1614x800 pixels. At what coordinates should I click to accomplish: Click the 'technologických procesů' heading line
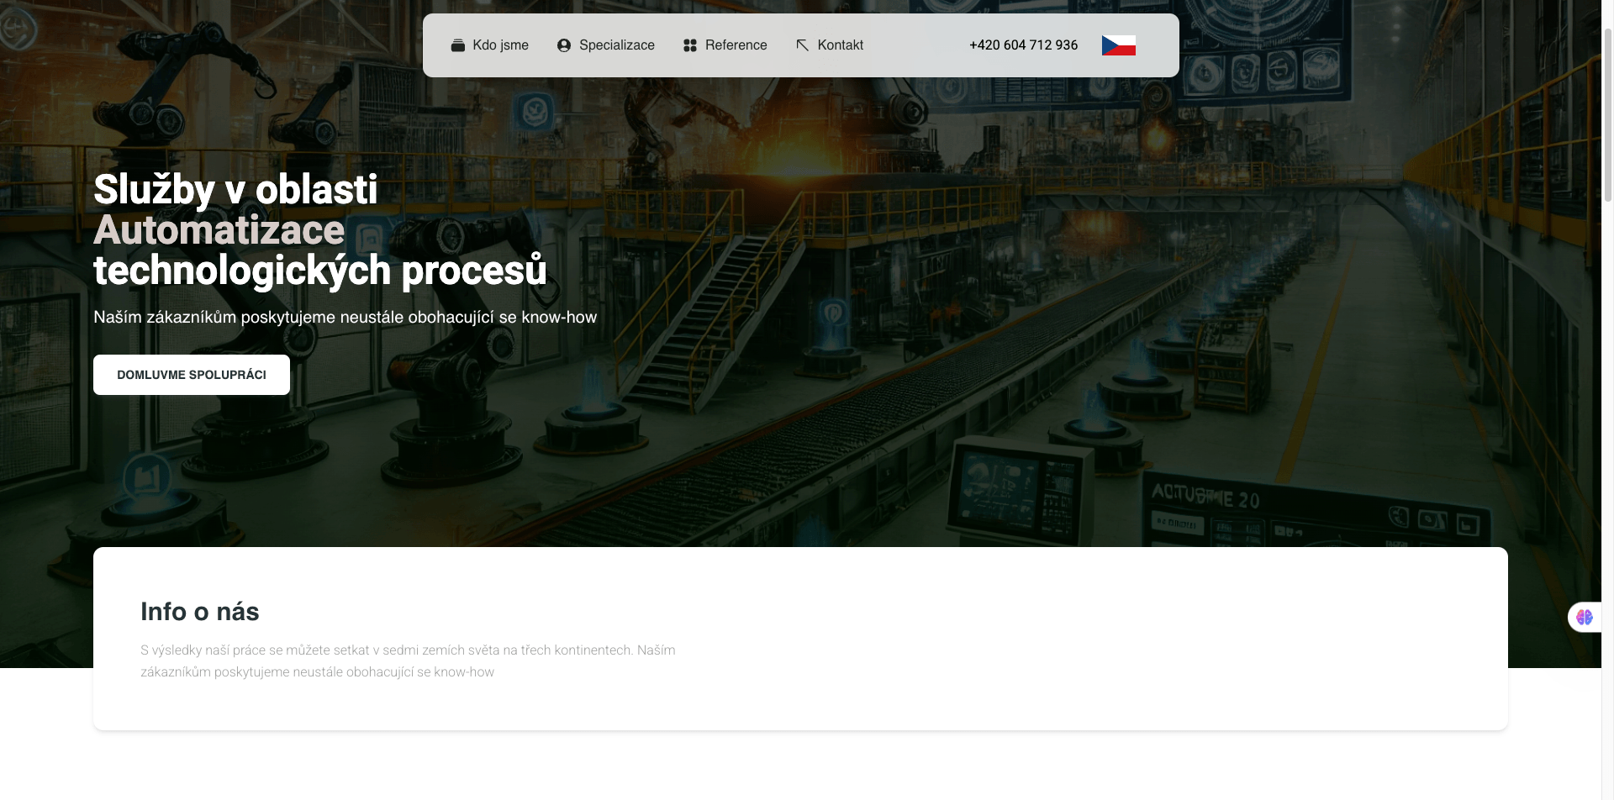click(x=319, y=271)
